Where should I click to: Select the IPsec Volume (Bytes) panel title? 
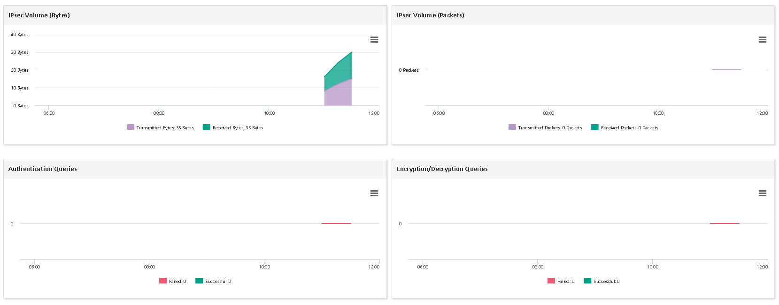click(39, 15)
